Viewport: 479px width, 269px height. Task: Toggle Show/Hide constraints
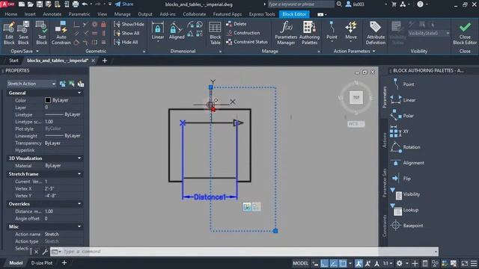coord(129,24)
